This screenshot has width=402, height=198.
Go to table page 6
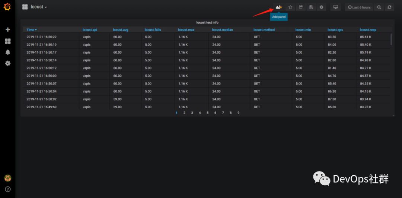(x=215, y=113)
